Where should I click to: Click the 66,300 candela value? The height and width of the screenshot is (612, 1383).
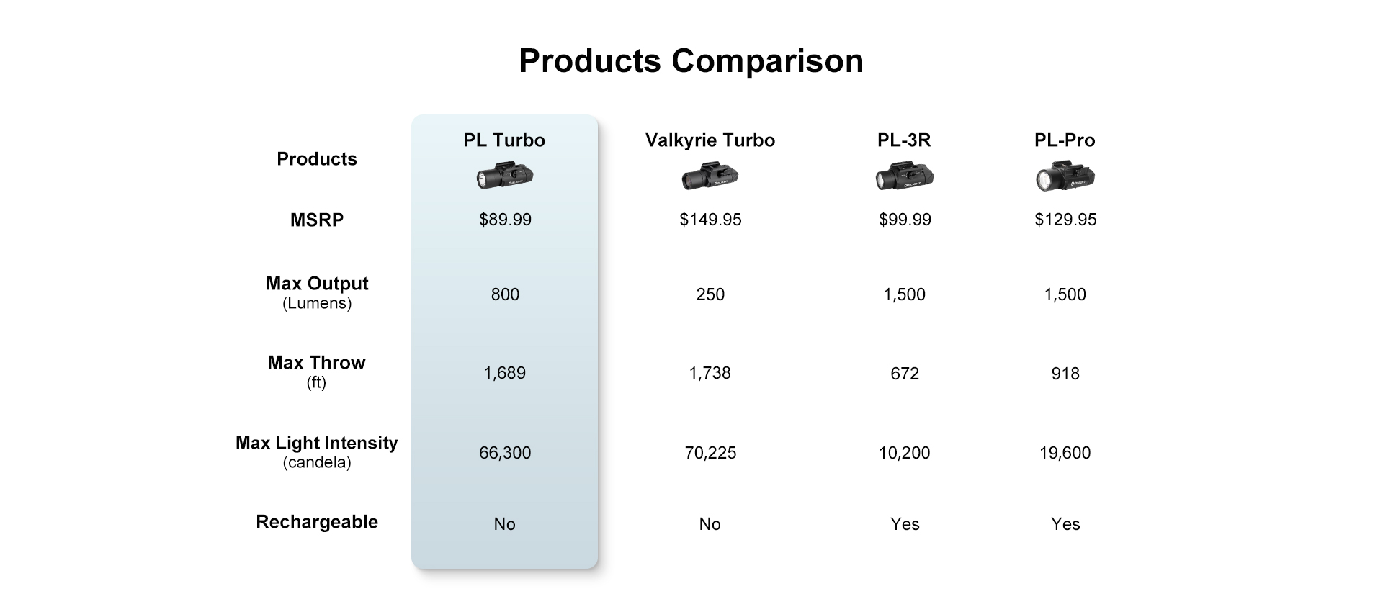tap(505, 453)
